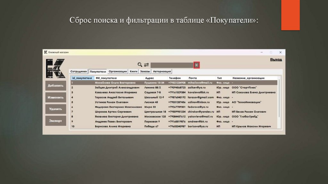Click the bookstore K logo image

(55, 68)
